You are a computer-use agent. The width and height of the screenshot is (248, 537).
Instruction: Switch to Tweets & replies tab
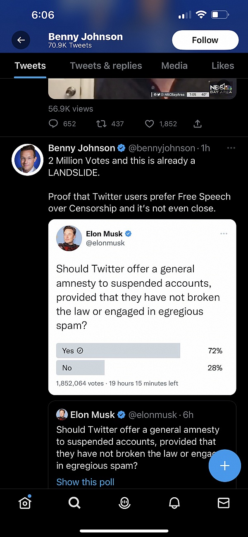(x=106, y=66)
